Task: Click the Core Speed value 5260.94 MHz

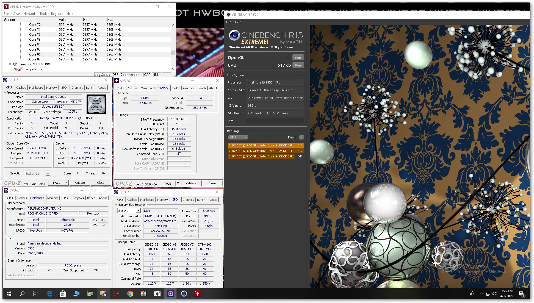Action: tap(38, 148)
